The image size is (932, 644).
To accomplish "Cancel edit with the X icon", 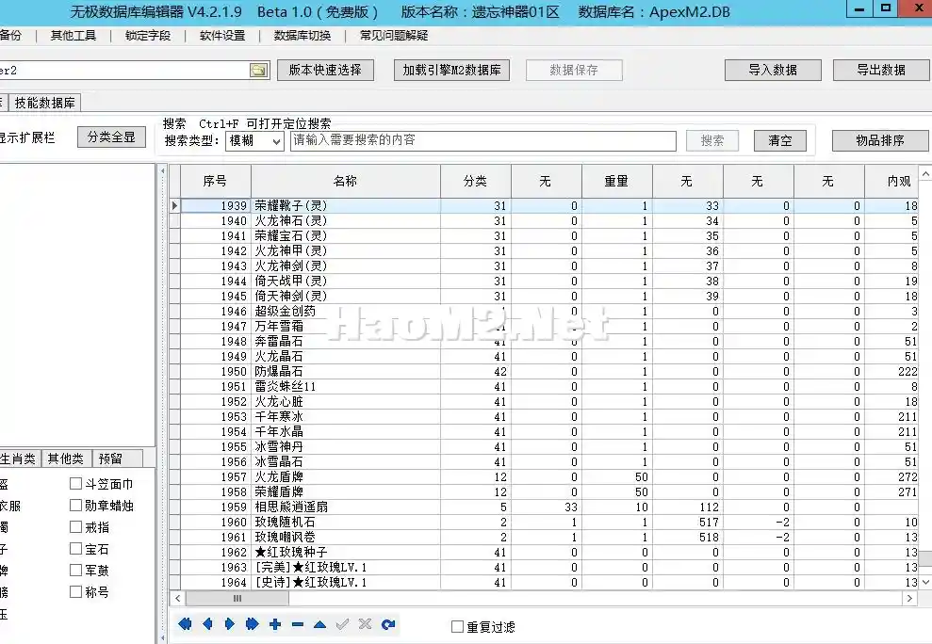I will click(x=365, y=624).
